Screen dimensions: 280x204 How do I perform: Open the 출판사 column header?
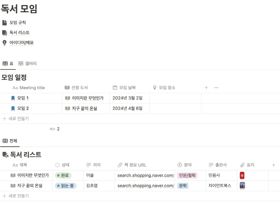point(218,165)
